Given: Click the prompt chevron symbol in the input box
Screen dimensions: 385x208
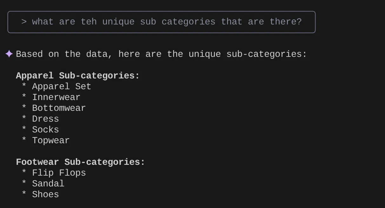Looking at the screenshot, I should (x=24, y=22).
